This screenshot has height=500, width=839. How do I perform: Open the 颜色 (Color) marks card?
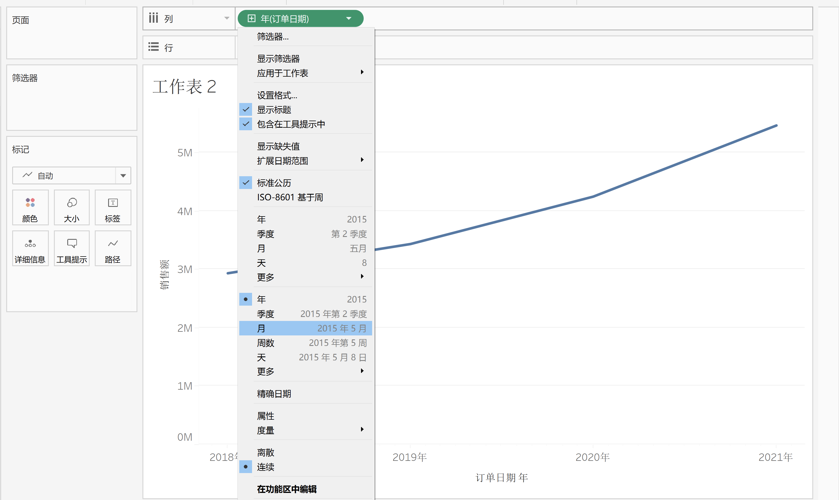30,207
